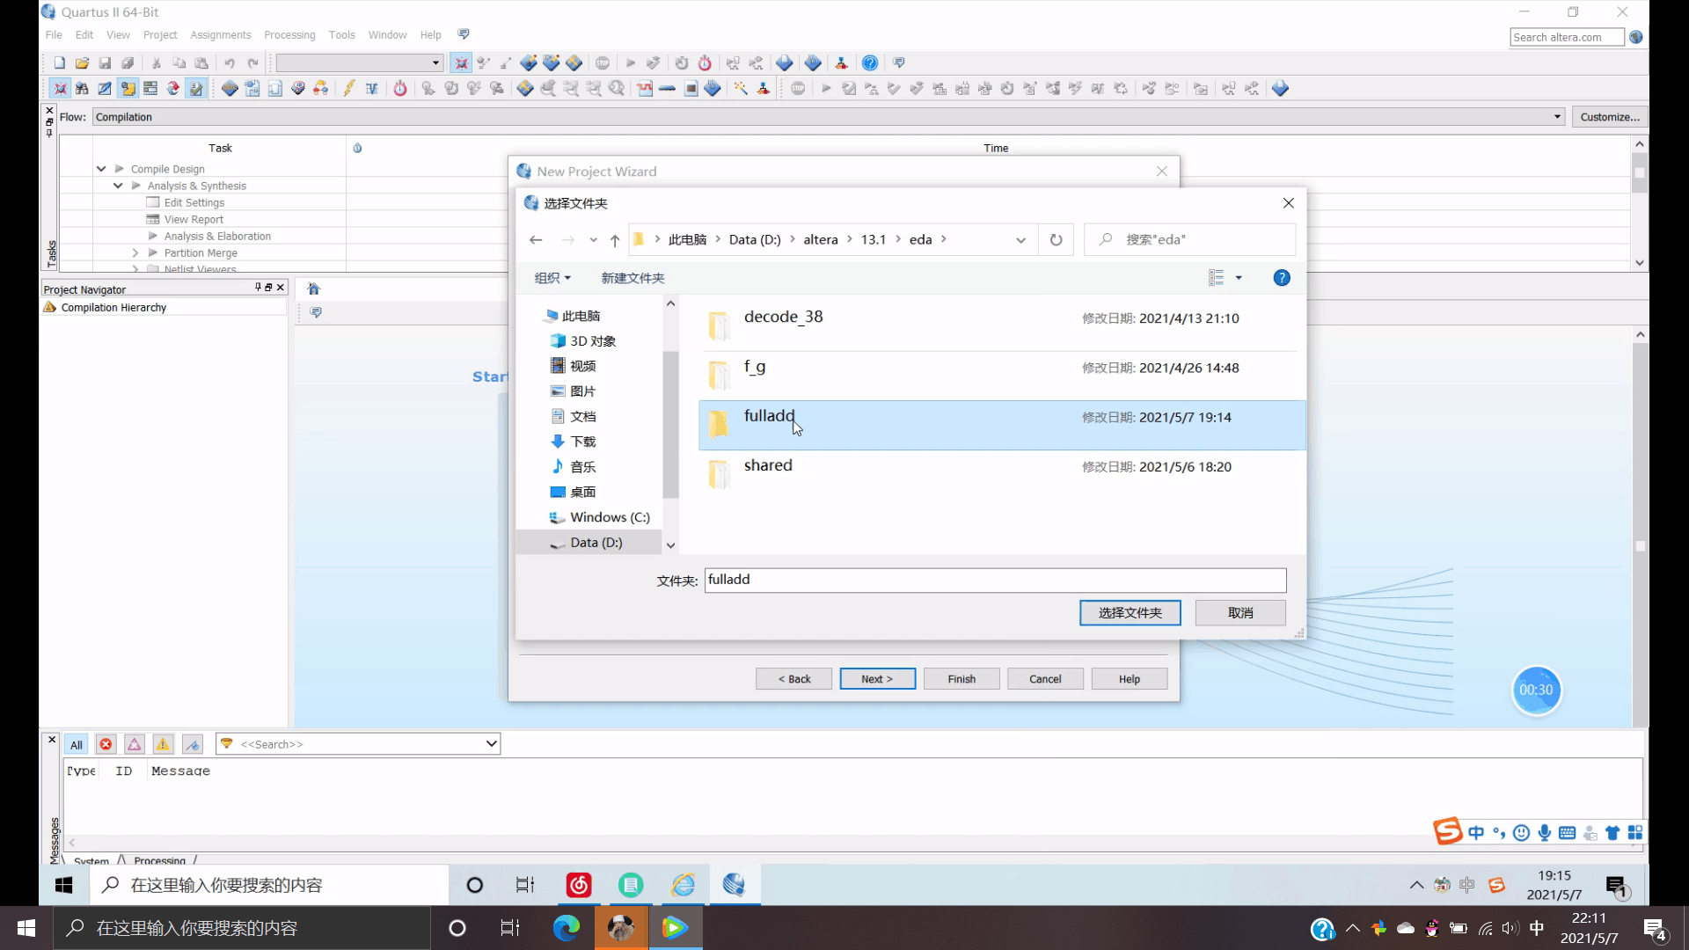Click the binoculars Find icon in the second toolbar
Image resolution: width=1689 pixels, height=950 pixels.
82,89
